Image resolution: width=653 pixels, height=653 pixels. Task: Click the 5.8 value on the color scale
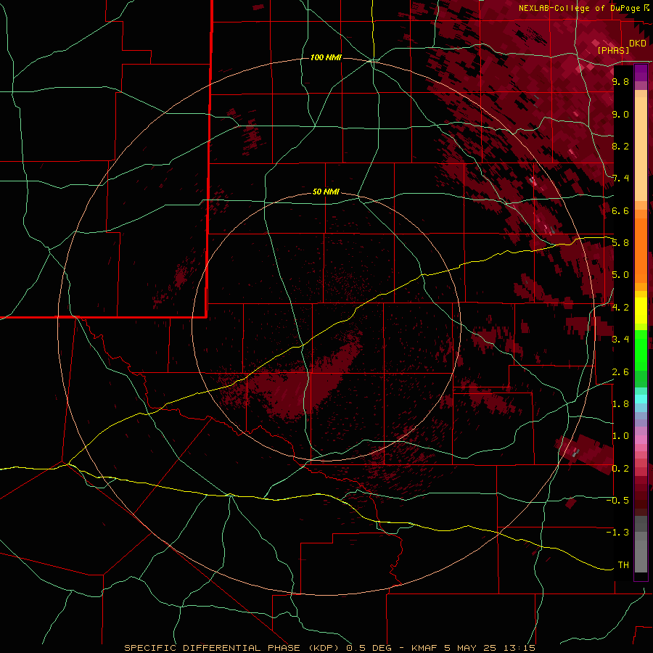620,243
